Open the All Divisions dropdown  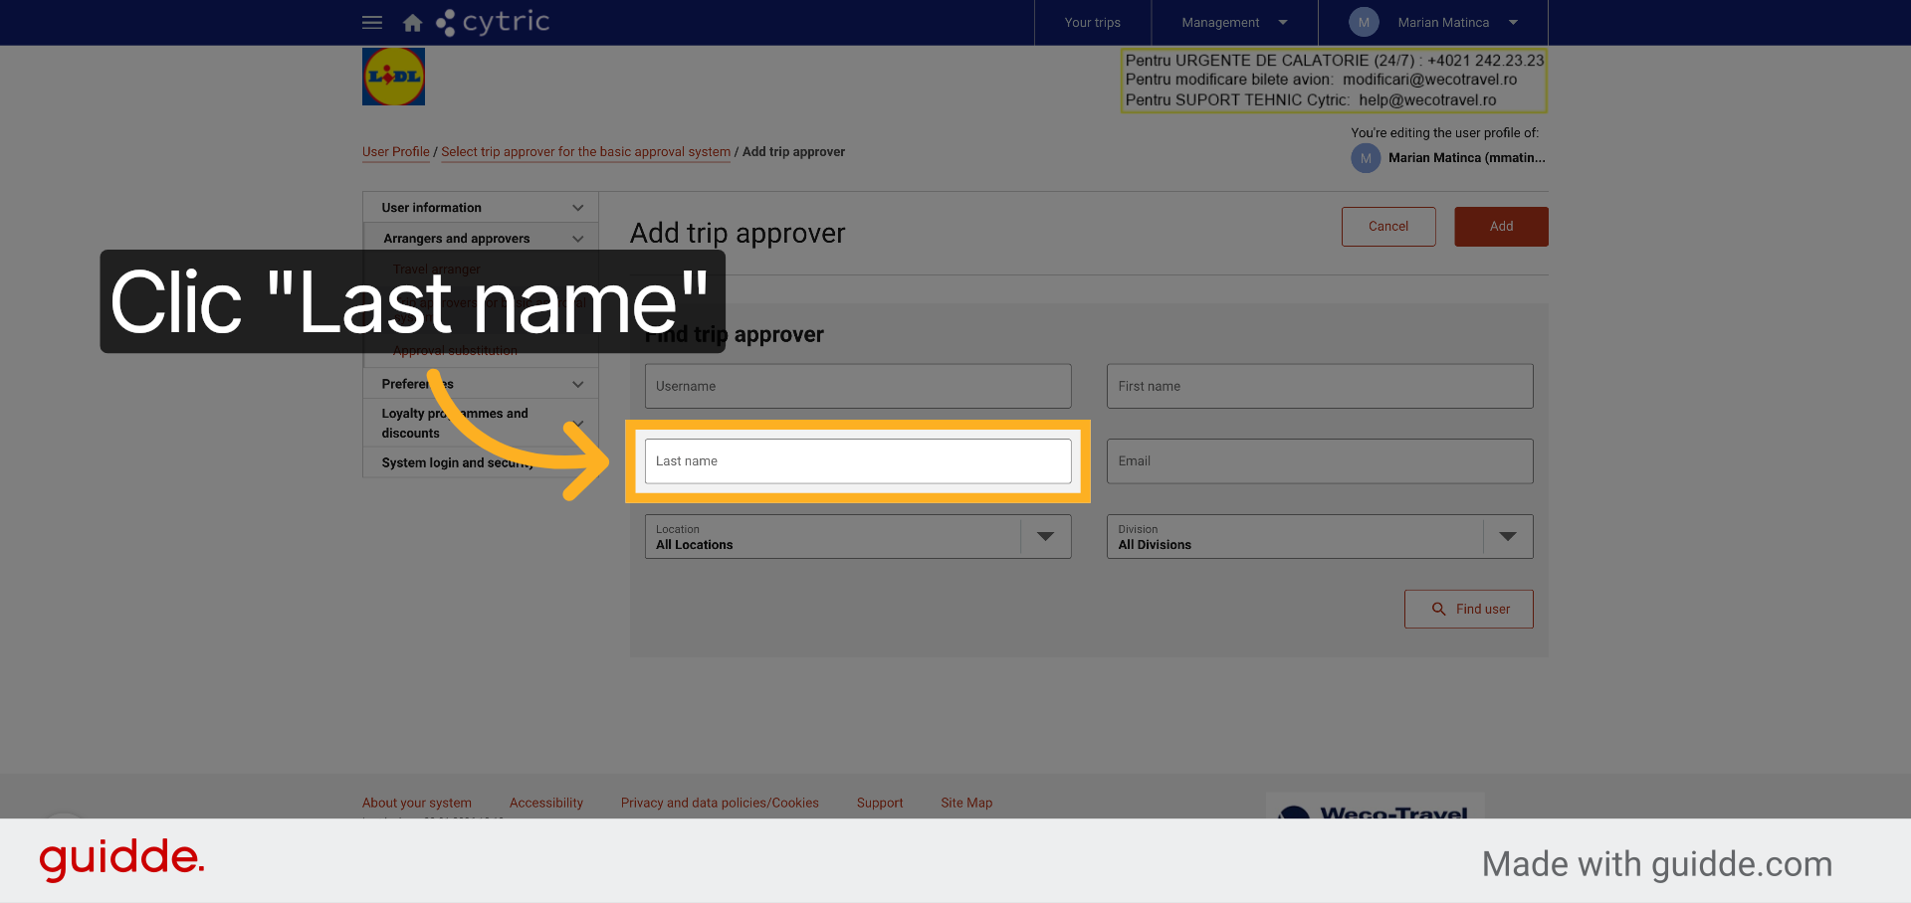(1320, 536)
